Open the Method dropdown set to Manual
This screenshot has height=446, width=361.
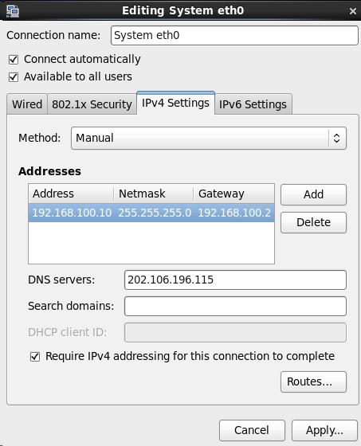(209, 138)
